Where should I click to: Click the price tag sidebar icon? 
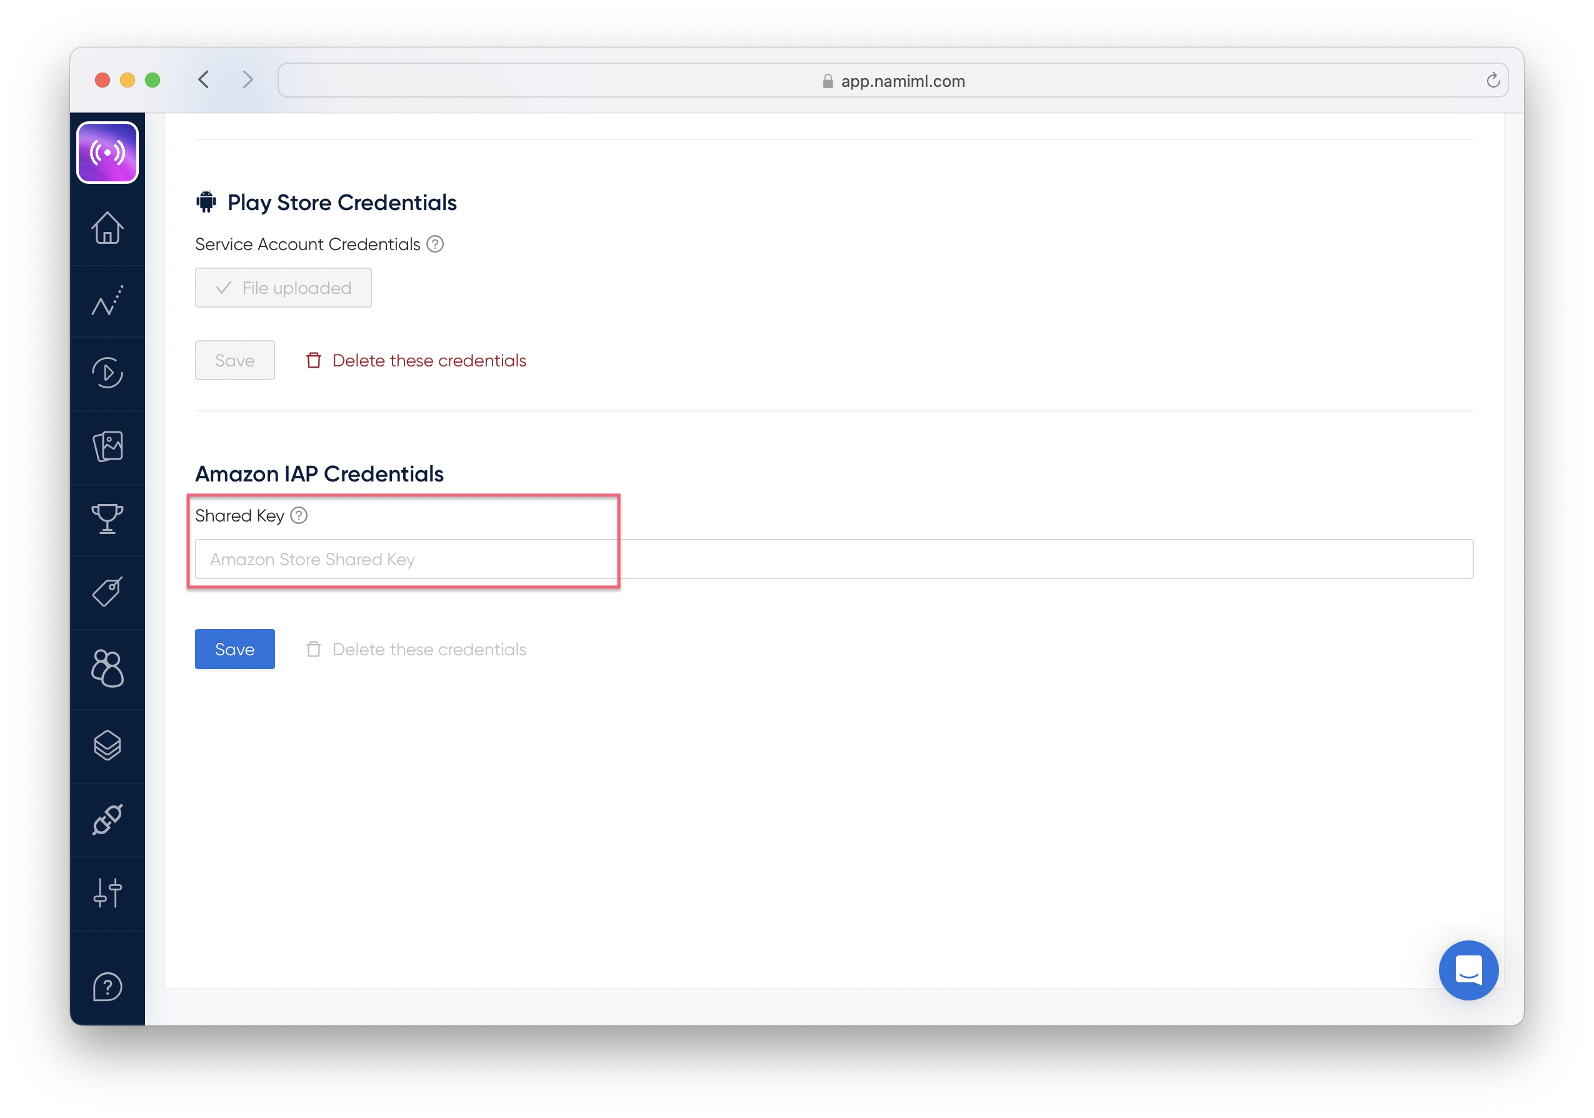107,592
